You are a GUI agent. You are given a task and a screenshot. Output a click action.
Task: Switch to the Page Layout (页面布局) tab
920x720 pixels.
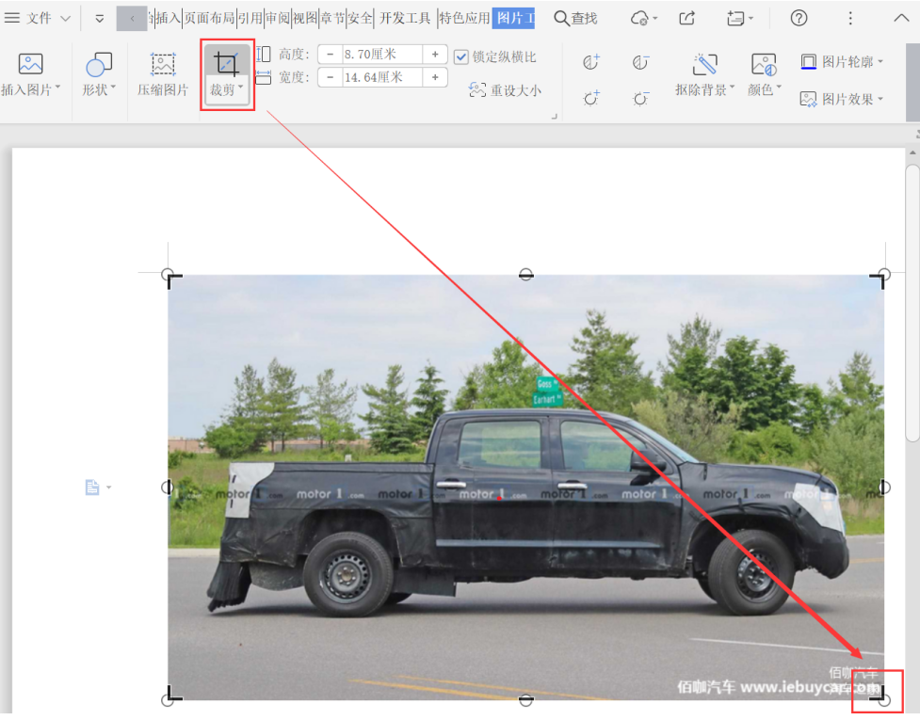click(x=209, y=18)
